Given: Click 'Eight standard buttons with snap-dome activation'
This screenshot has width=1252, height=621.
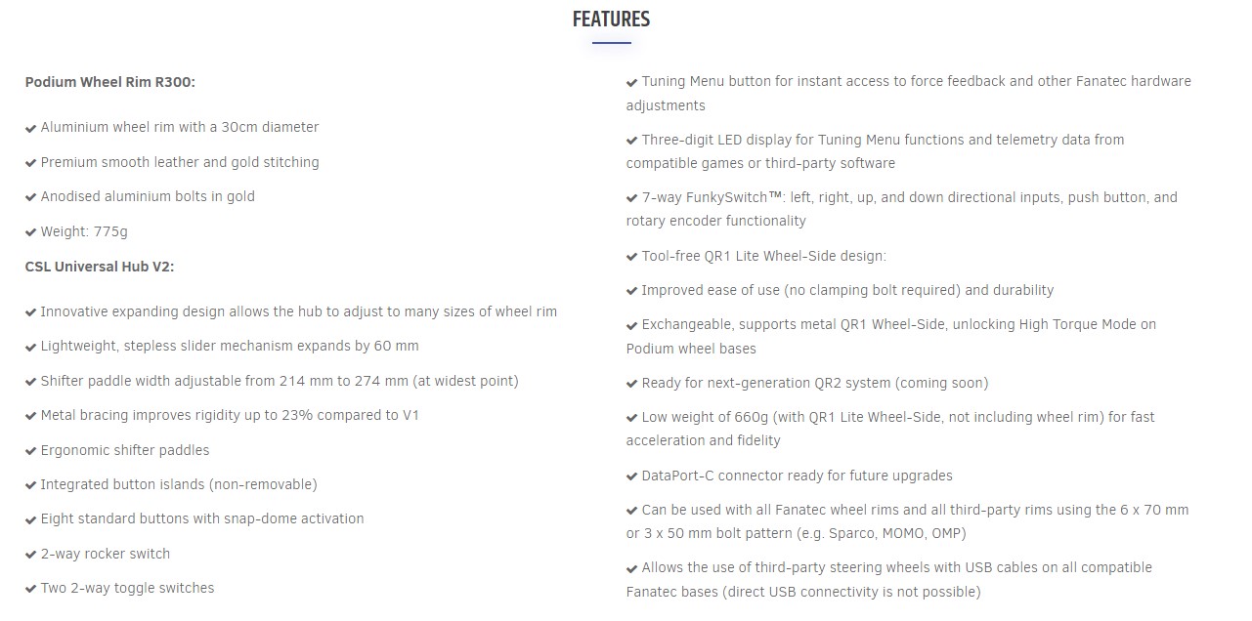Looking at the screenshot, I should pyautogui.click(x=202, y=518).
